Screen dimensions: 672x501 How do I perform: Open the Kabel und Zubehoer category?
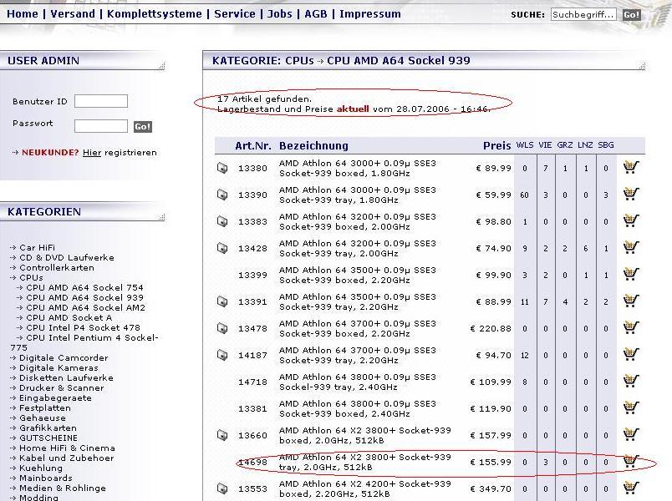point(66,458)
